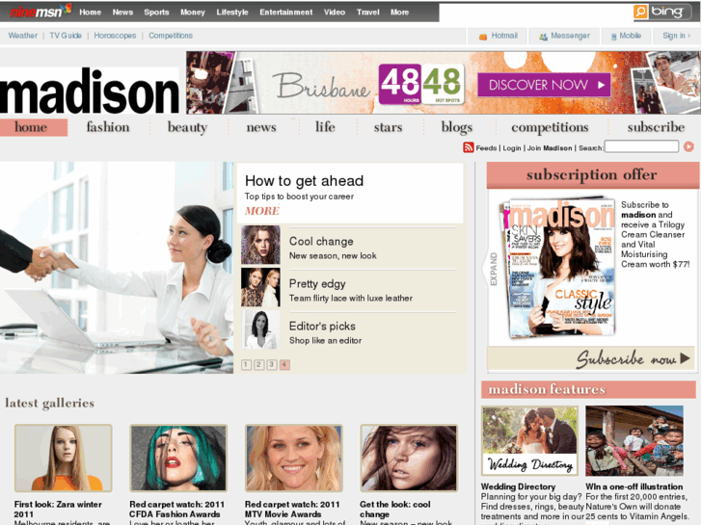Open the Horoscopes link

pos(115,36)
